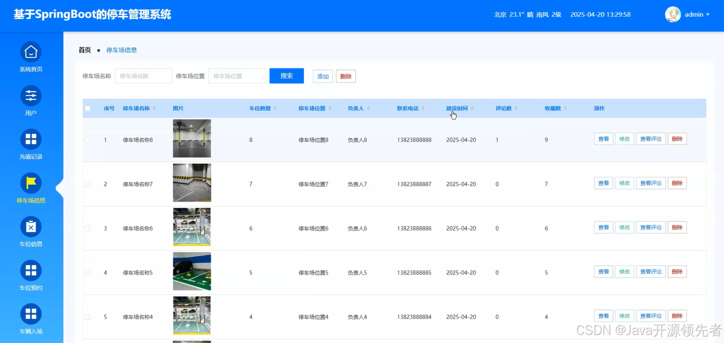Open the 系统首页 home icon

point(30,52)
